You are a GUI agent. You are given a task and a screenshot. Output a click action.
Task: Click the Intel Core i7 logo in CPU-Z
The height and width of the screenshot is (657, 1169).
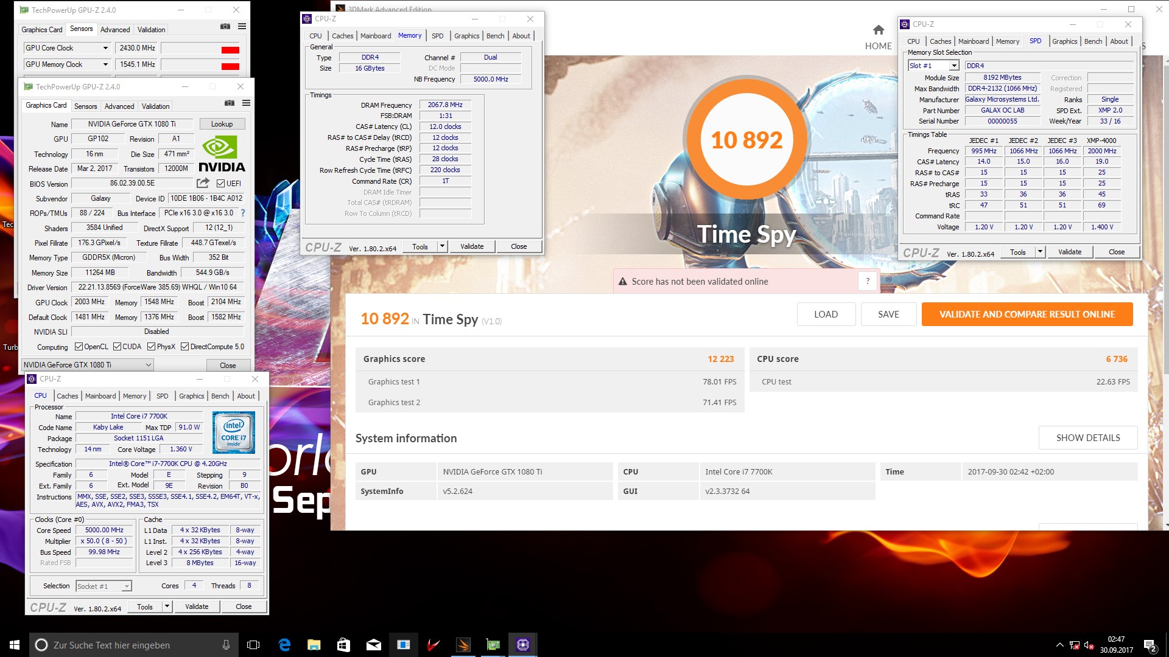(x=234, y=433)
